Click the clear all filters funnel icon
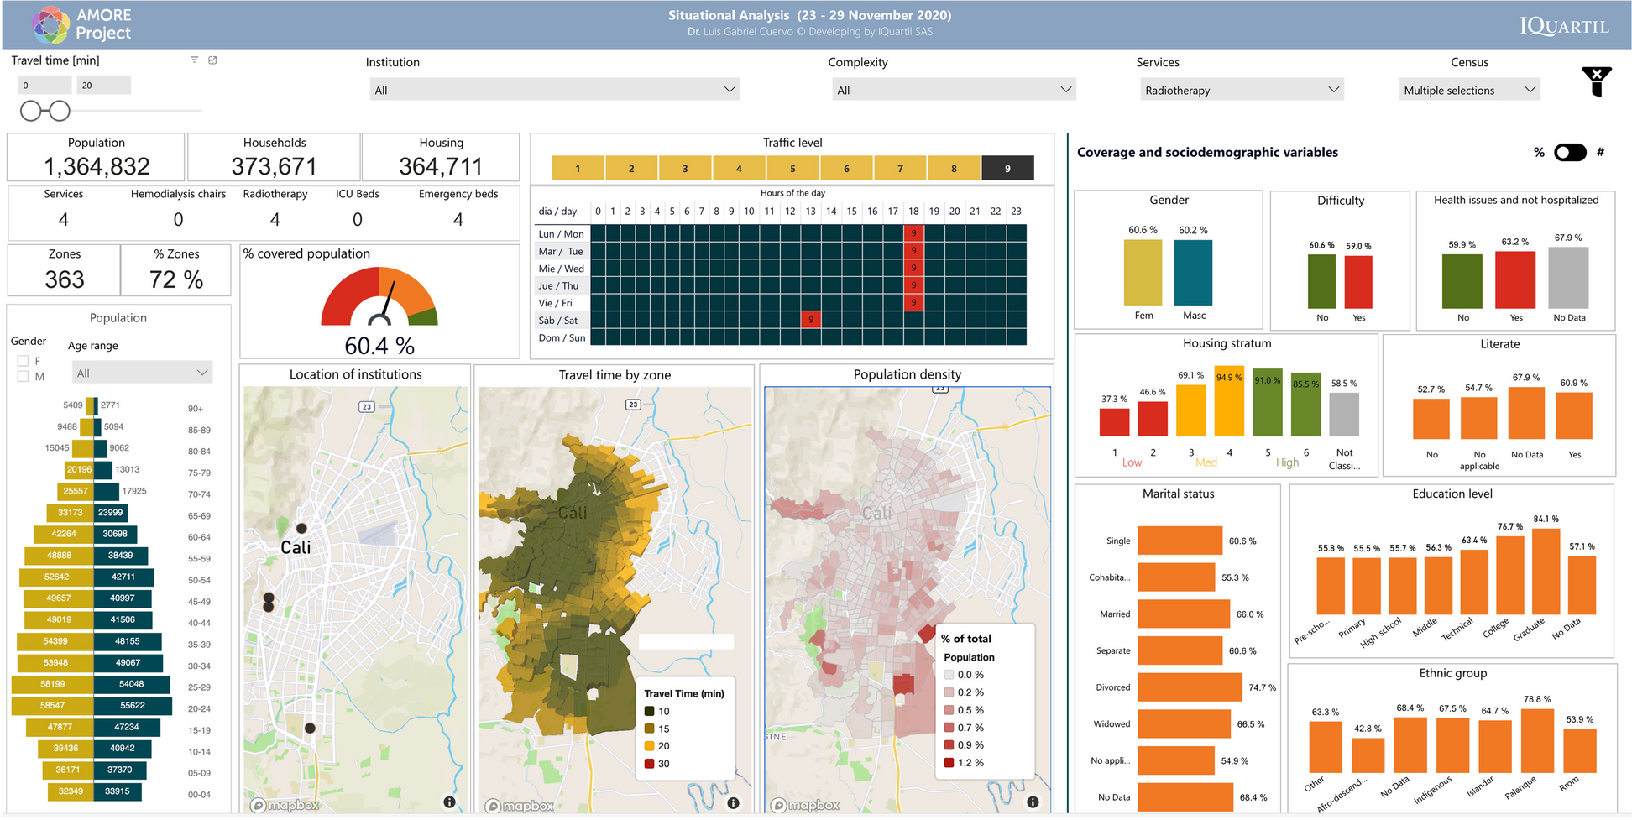This screenshot has height=820, width=1632. [1596, 82]
